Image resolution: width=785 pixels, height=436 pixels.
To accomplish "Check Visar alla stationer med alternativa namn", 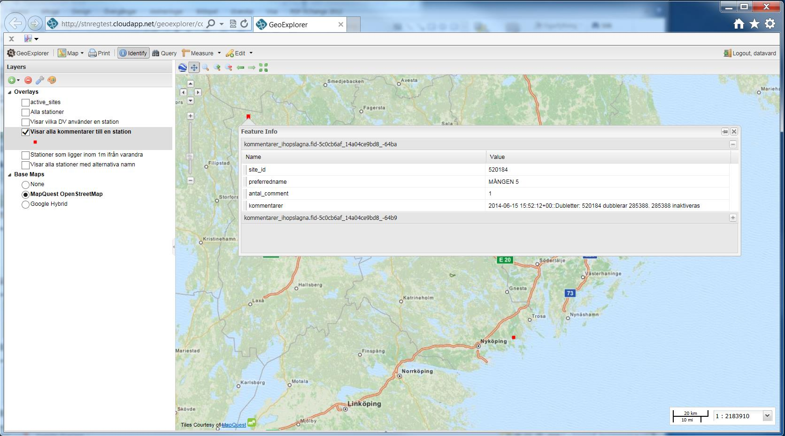I will click(x=25, y=165).
